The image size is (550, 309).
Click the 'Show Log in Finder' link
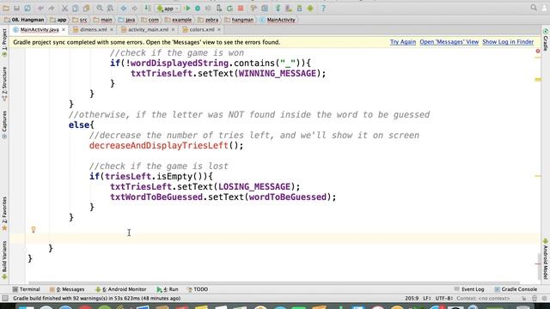(508, 42)
